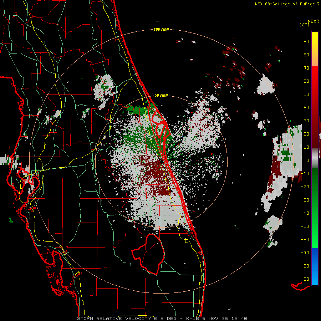Click the NEXR label above the color scale
The height and width of the screenshot is (321, 321).
point(313,21)
